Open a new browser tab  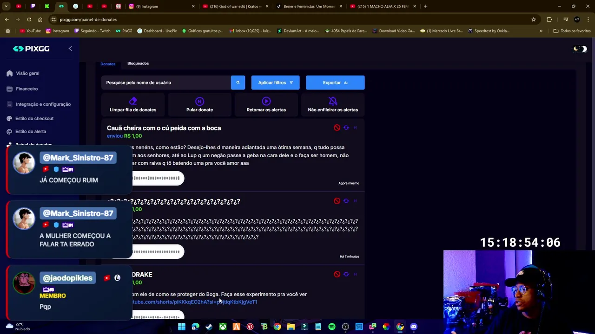425,6
